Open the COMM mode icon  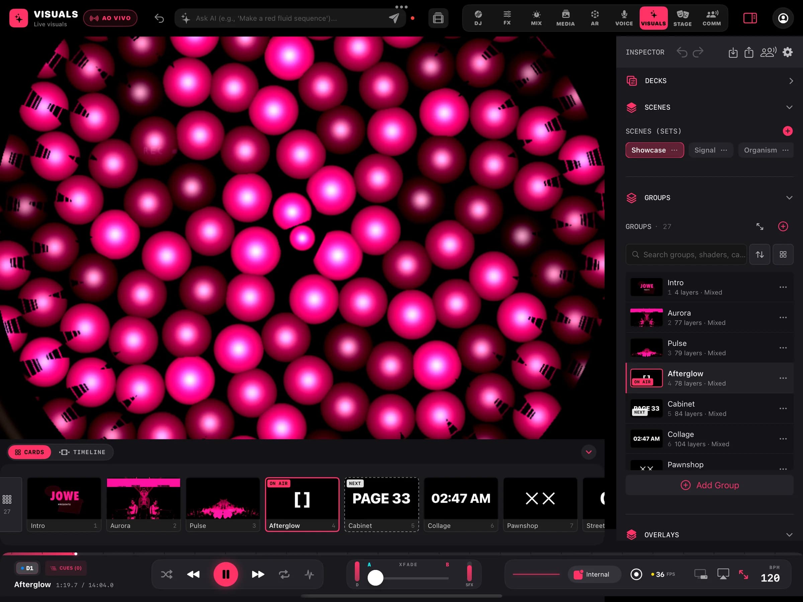[712, 18]
